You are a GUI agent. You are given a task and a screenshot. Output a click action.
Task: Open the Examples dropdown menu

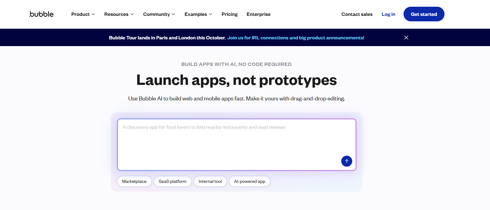tap(198, 14)
